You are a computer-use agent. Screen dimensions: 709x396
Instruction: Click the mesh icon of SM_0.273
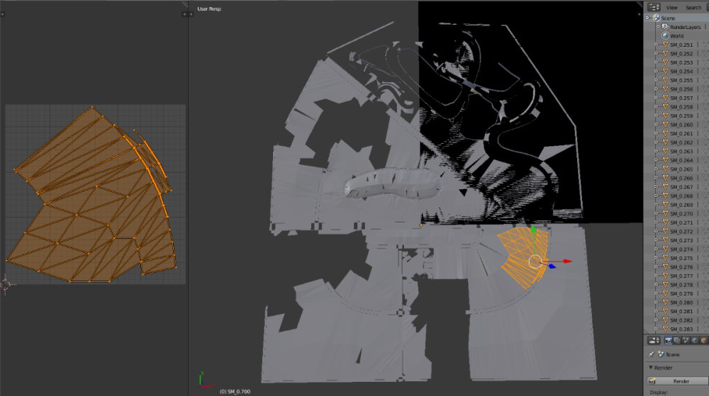[665, 240]
